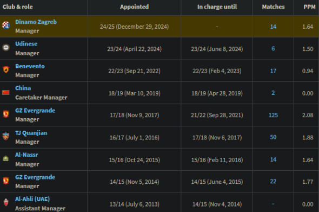Click the Assistant Manager role text
The width and height of the screenshot is (319, 212).
[x=41, y=208]
